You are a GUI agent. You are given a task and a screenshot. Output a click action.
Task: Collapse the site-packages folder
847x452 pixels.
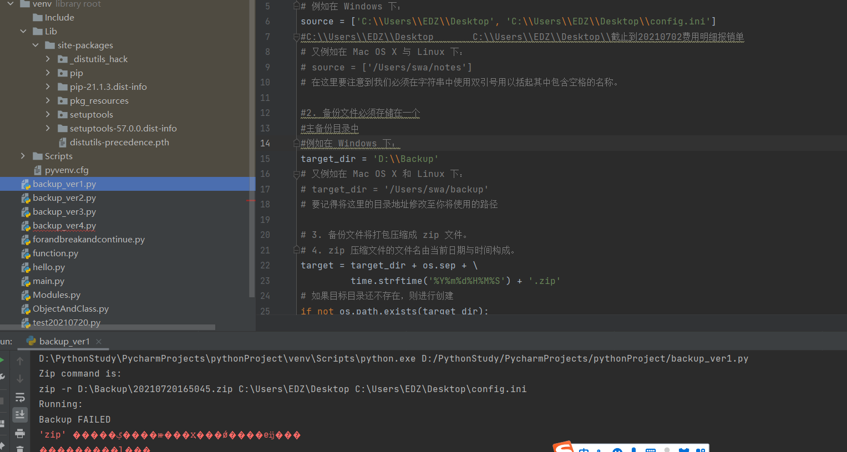pyautogui.click(x=35, y=45)
